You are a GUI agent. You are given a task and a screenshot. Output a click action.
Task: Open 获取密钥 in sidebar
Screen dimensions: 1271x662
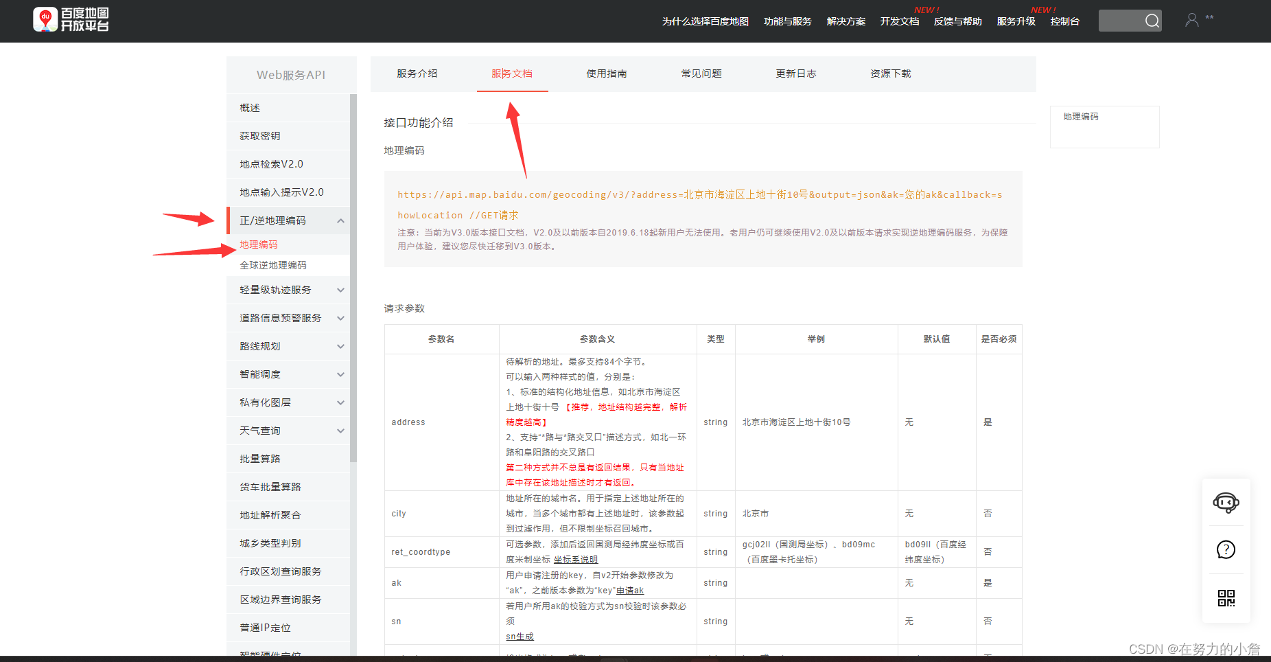click(x=288, y=136)
